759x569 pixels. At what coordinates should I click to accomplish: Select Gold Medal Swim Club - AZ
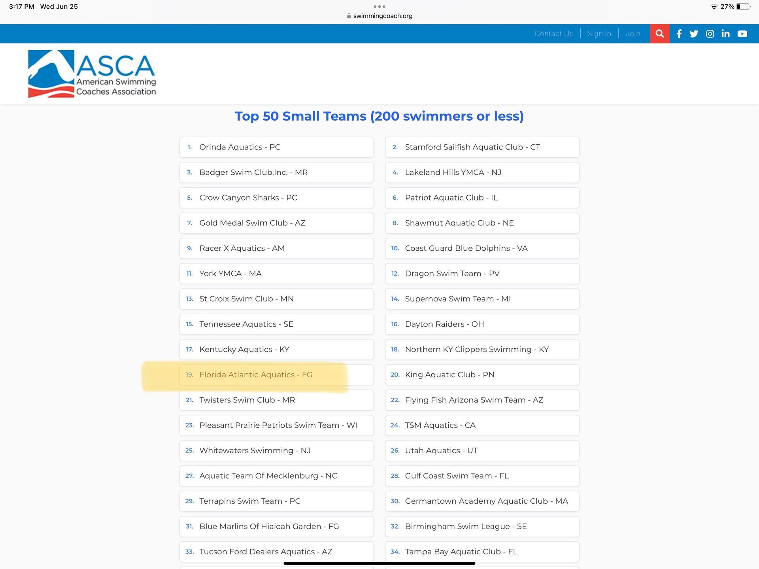276,223
